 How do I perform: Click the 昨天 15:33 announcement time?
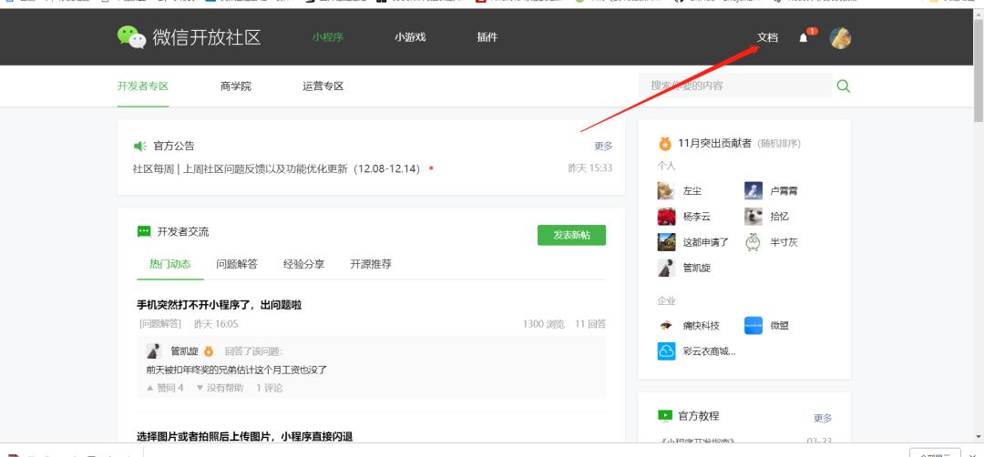pos(589,168)
